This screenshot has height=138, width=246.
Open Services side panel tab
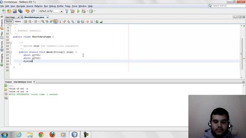click(x=2, y=46)
